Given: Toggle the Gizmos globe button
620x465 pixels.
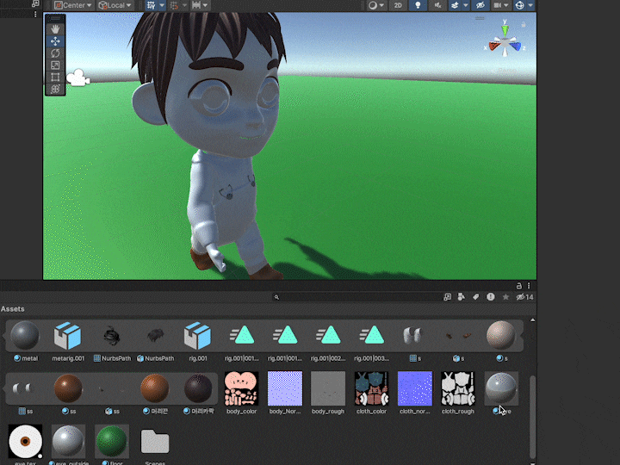Looking at the screenshot, I should (x=520, y=5).
